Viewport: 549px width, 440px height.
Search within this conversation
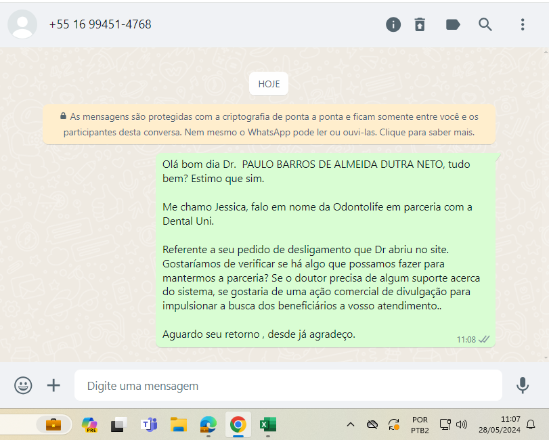485,25
